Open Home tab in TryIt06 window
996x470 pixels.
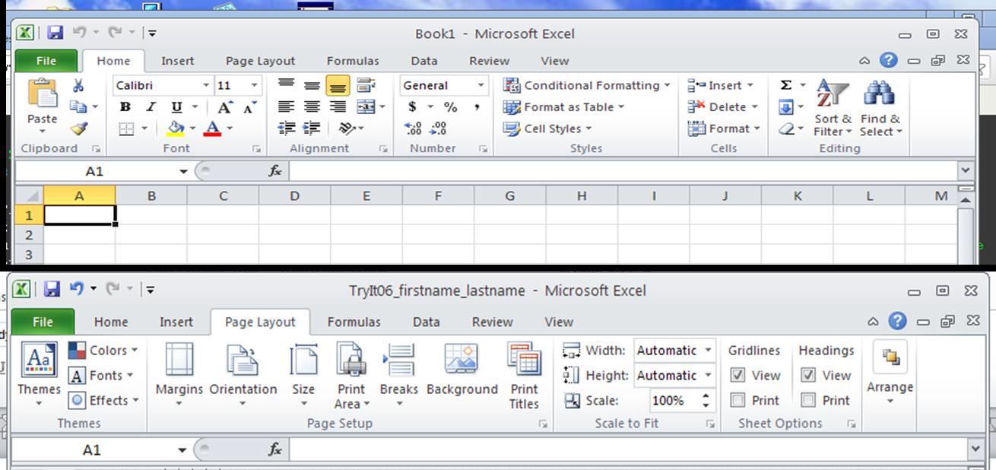point(111,322)
